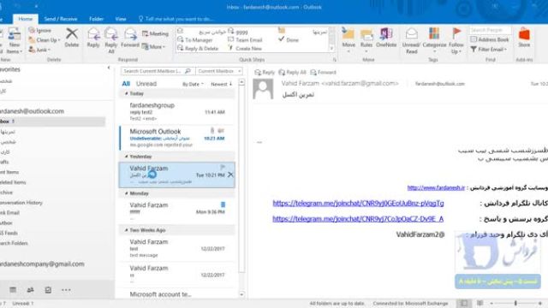Select the To Manager quick step
This screenshot has height=308, width=548.
[x=195, y=40]
